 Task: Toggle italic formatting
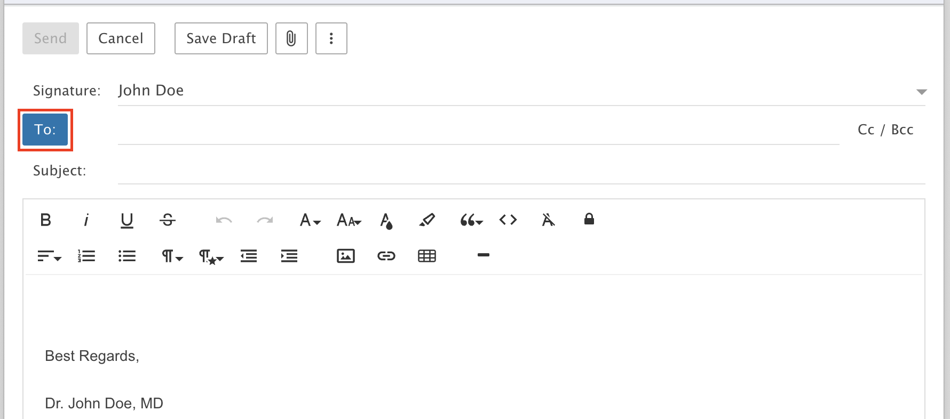86,220
